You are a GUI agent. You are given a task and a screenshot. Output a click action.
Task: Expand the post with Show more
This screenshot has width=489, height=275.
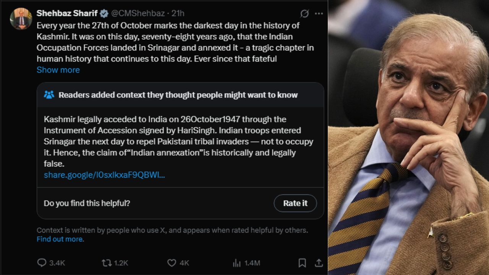click(58, 70)
